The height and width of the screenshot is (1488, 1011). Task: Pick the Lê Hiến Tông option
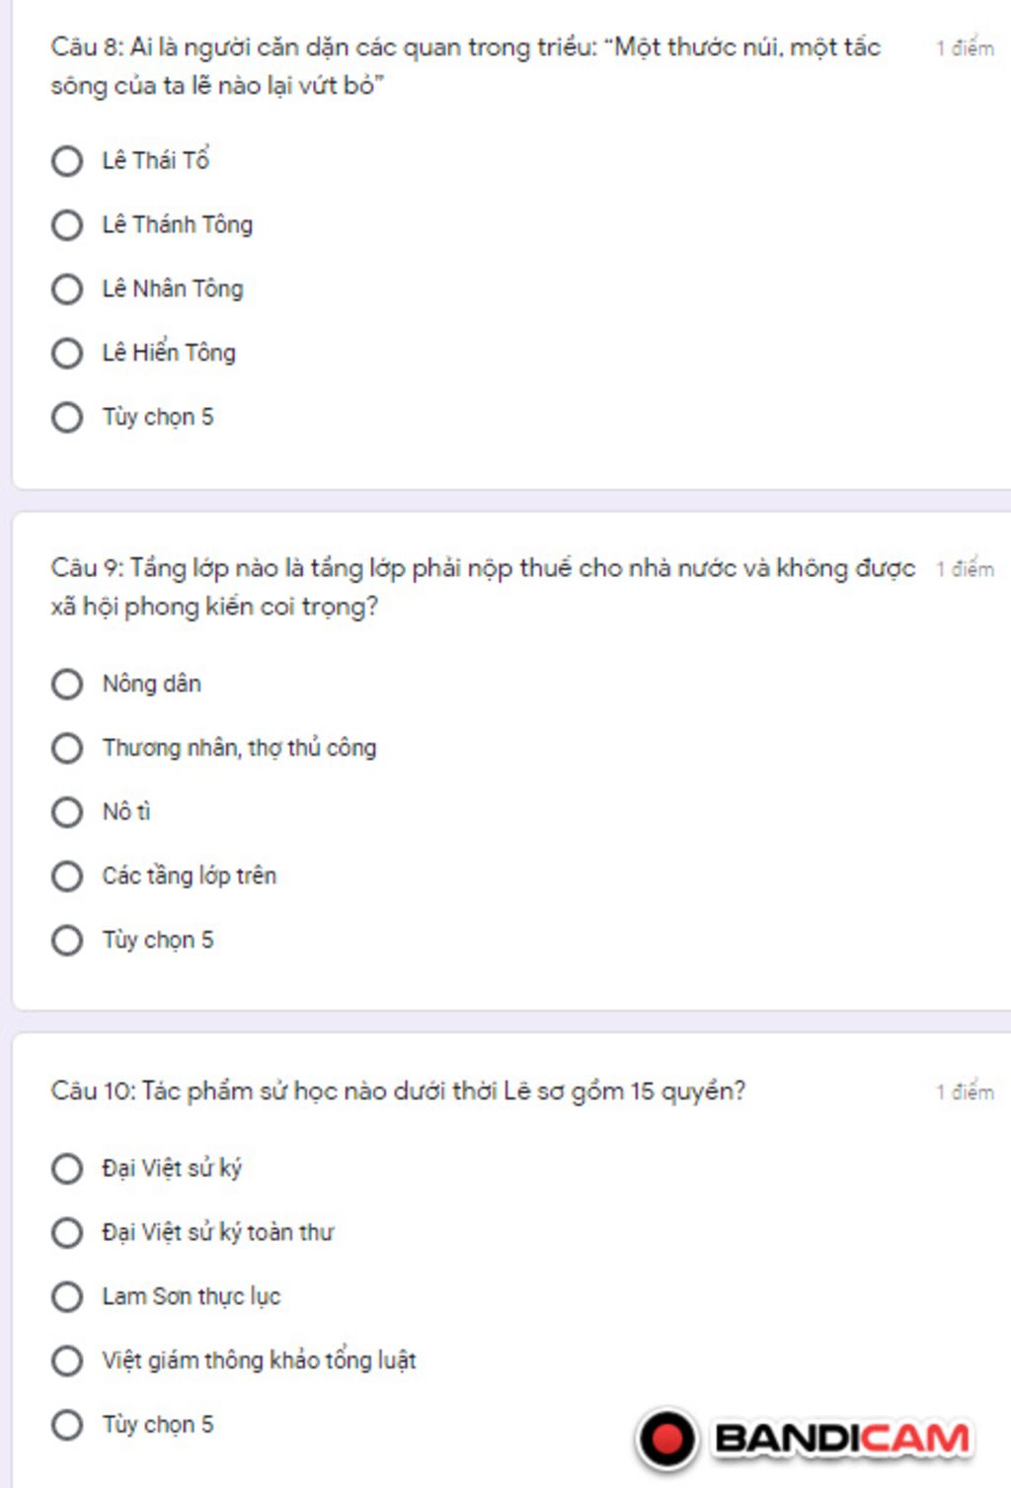pyautogui.click(x=67, y=354)
